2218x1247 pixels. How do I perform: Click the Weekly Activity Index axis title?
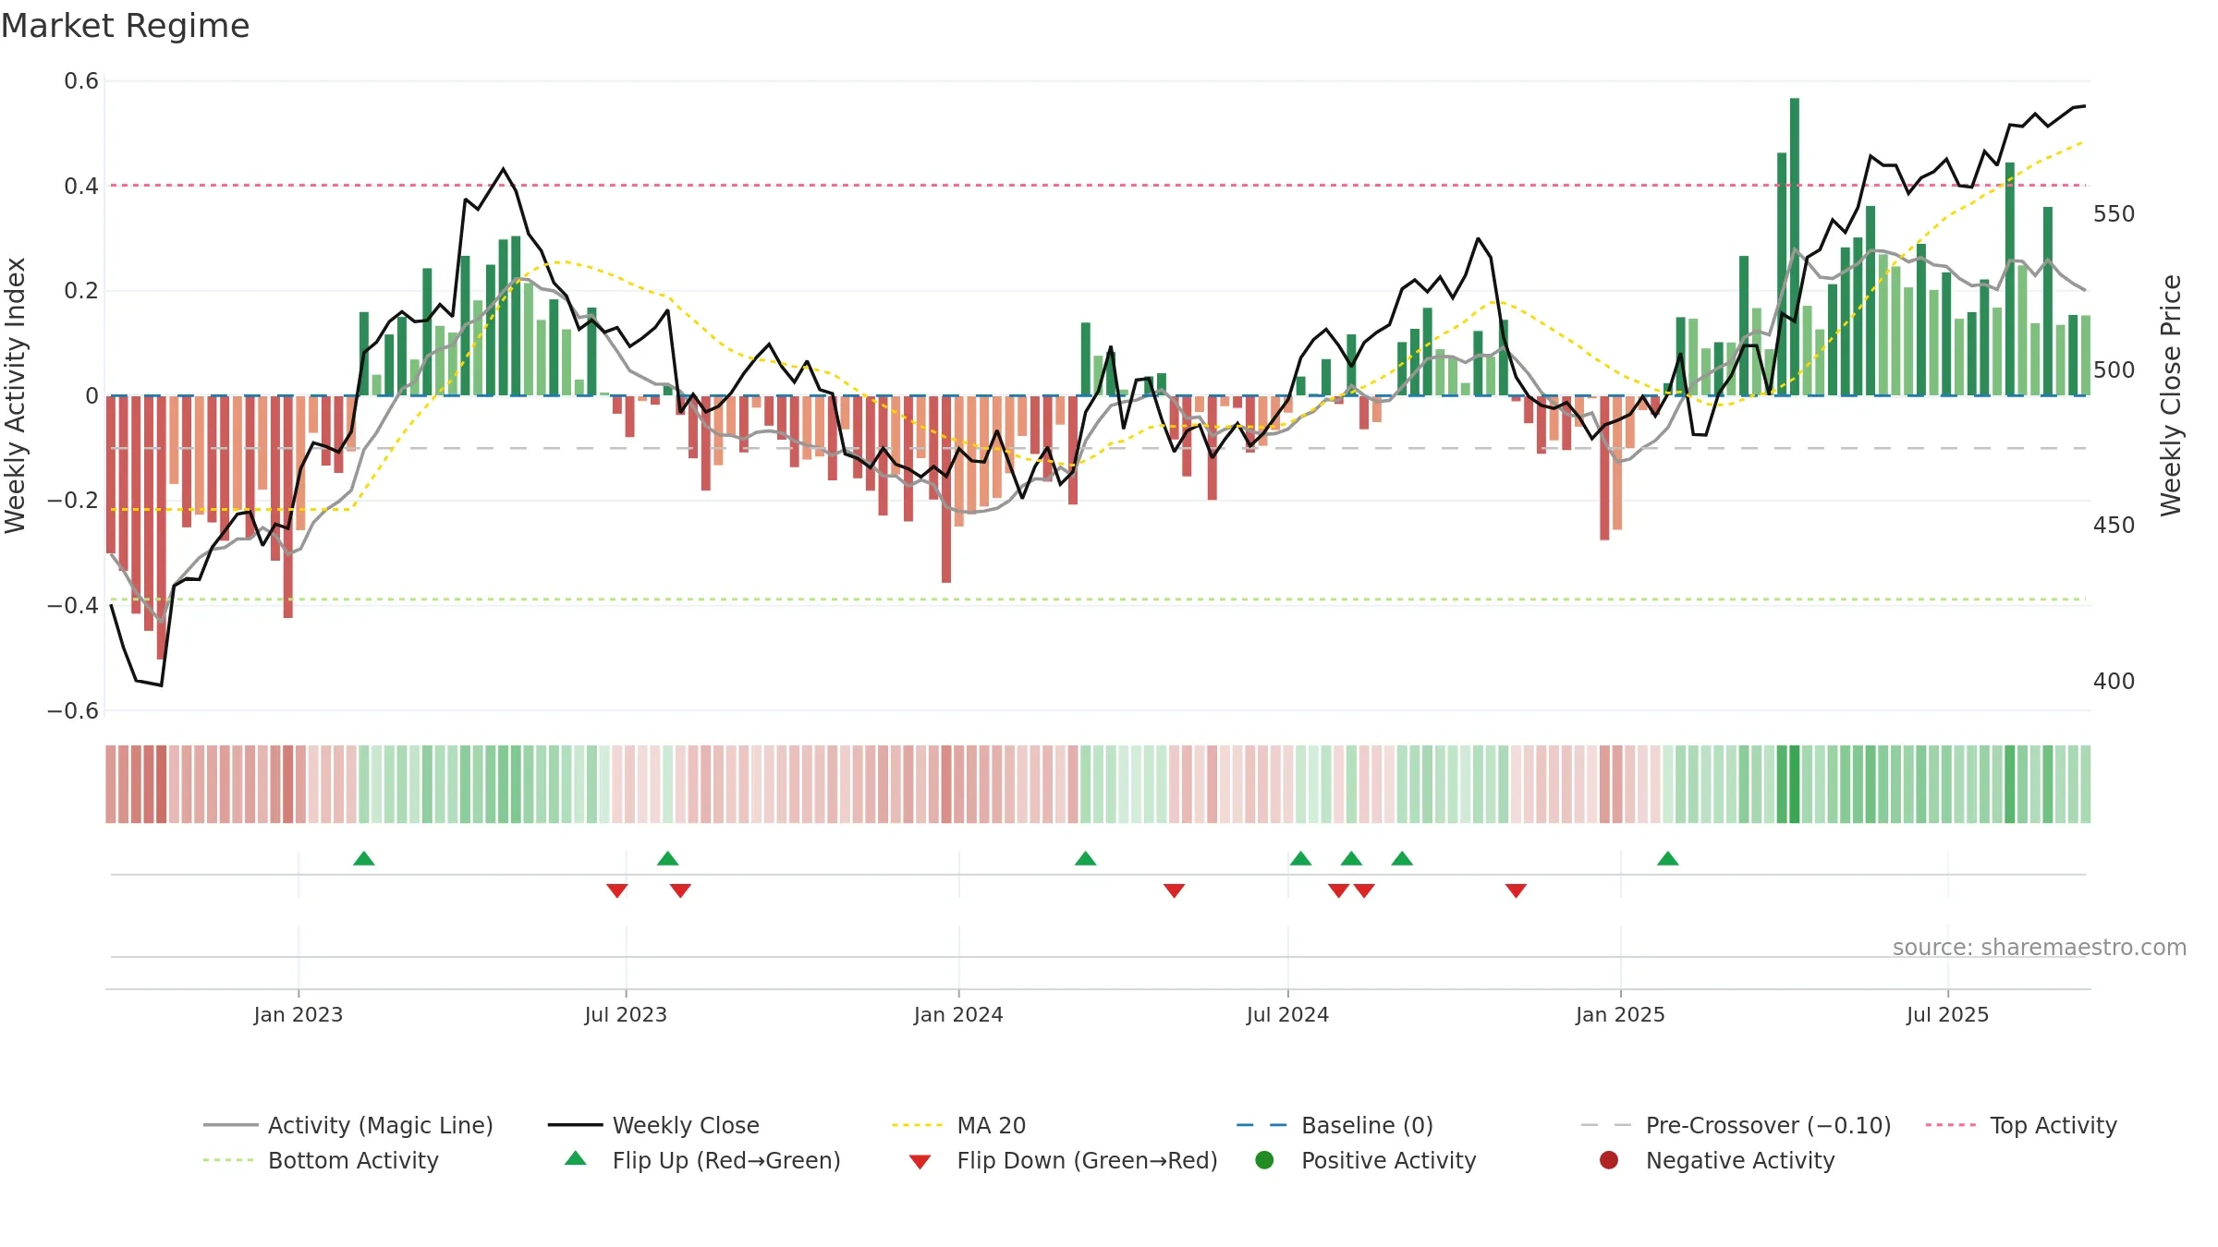click(x=16, y=395)
